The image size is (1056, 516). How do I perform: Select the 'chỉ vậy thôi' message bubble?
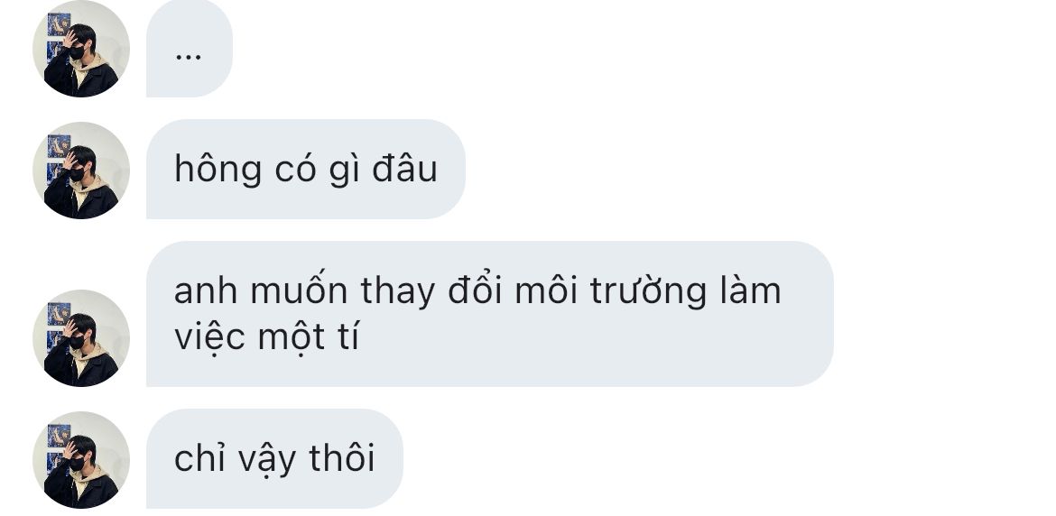tap(274, 459)
